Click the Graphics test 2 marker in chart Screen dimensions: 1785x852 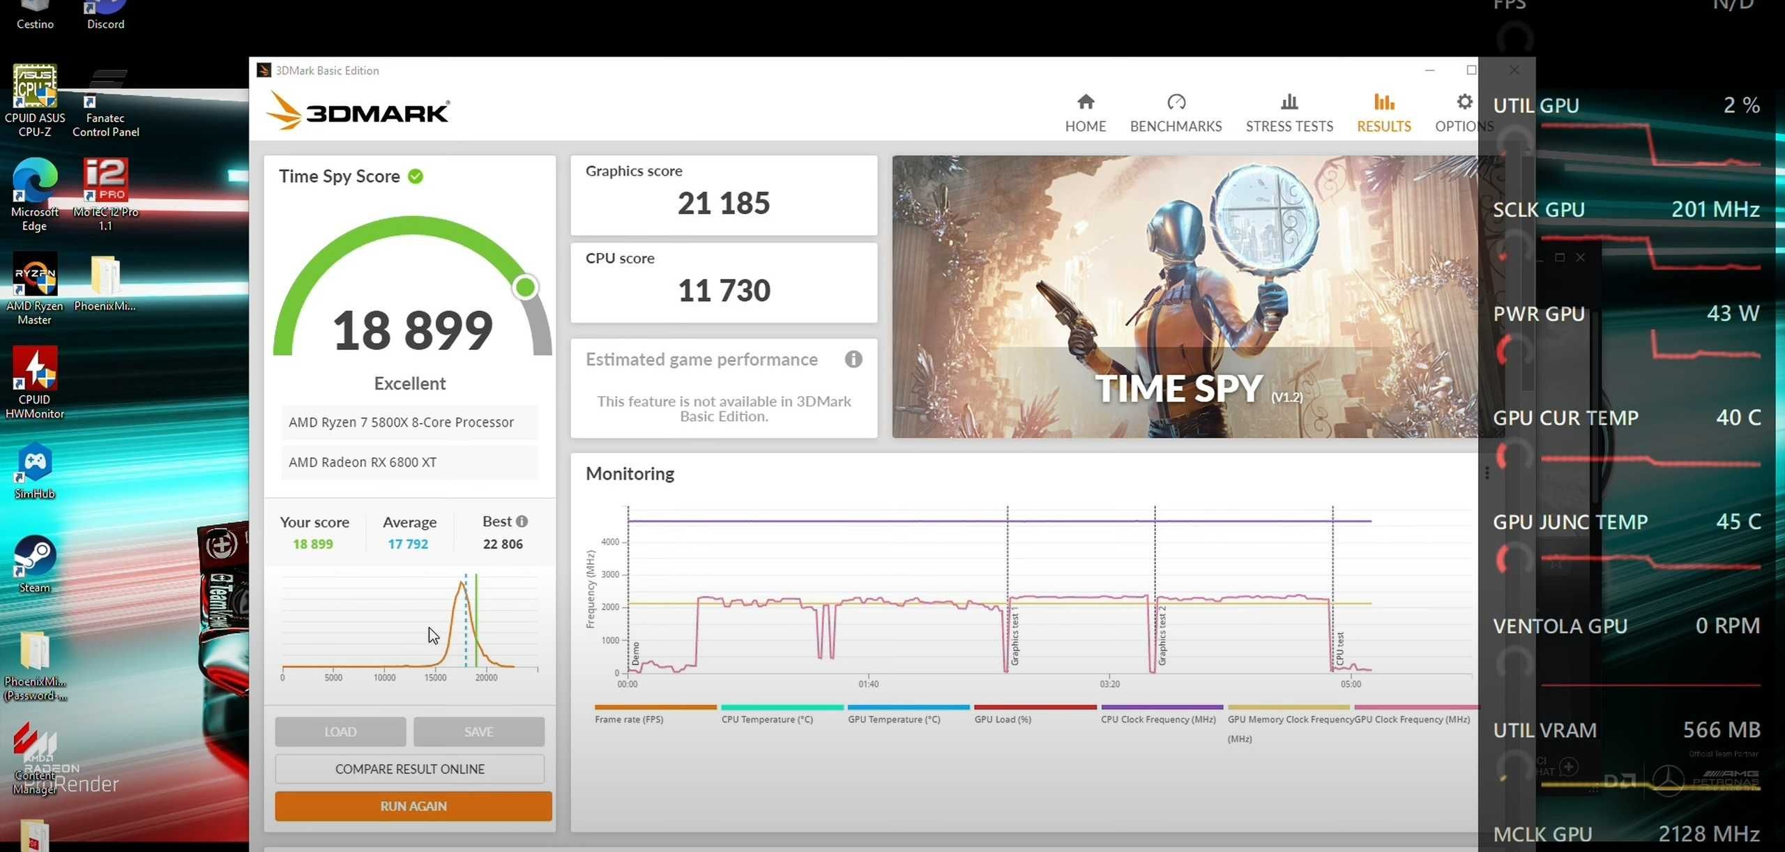coord(1162,635)
